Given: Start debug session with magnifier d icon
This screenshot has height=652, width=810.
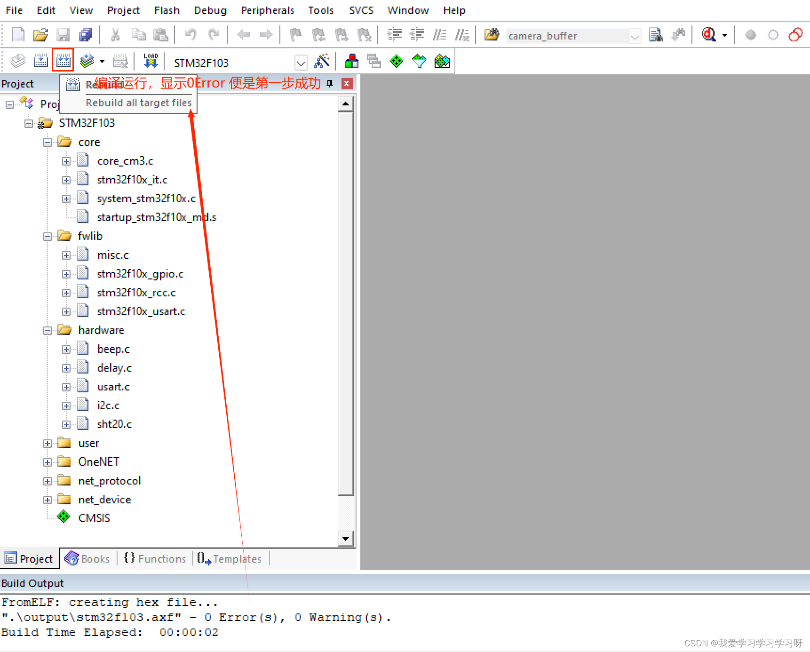Looking at the screenshot, I should pos(709,35).
